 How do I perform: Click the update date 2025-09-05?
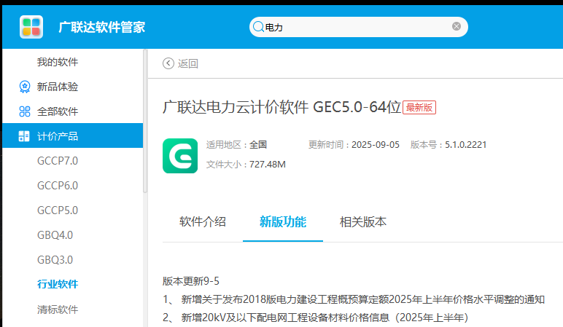[376, 145]
